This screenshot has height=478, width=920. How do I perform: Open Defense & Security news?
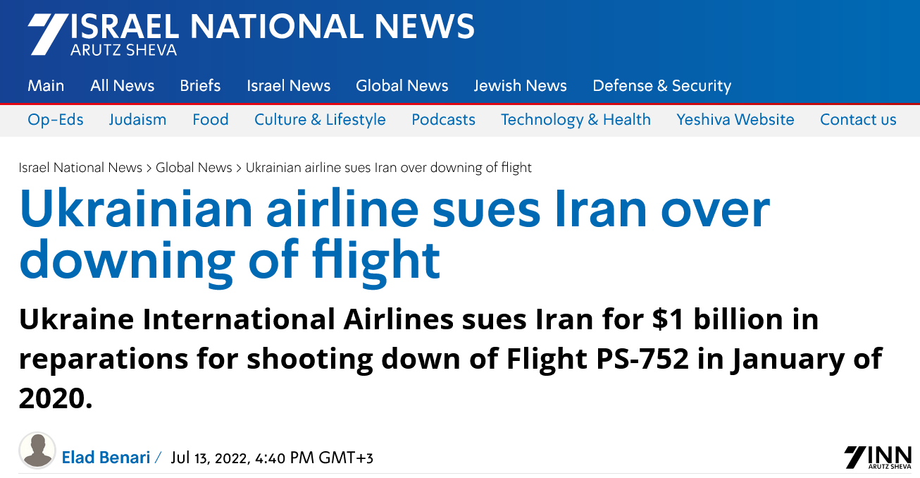661,85
